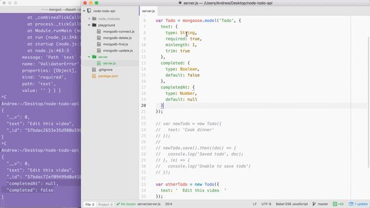Image resolution: width=370 pixels, height=208 pixels.
Task: Click the +42 git diff indicator
Action: click(x=338, y=204)
